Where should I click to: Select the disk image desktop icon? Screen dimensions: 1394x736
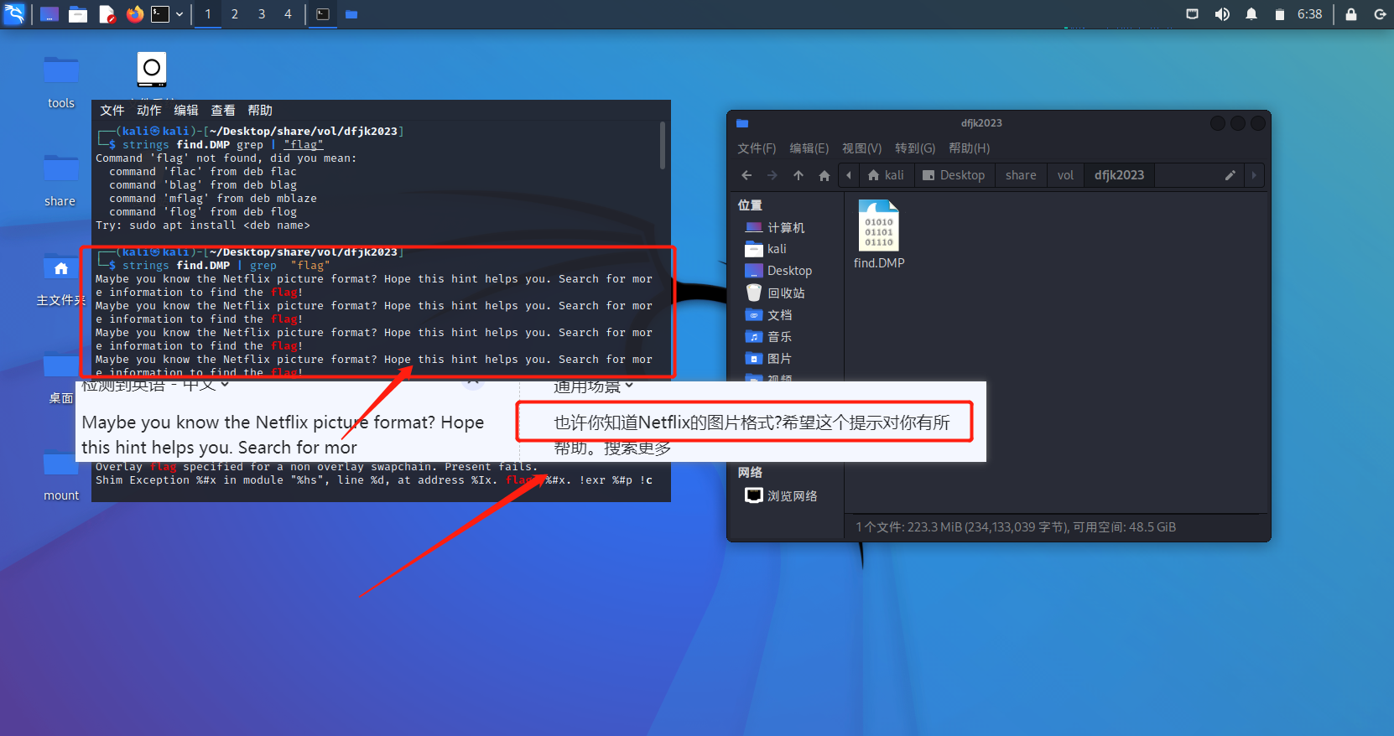click(x=152, y=69)
